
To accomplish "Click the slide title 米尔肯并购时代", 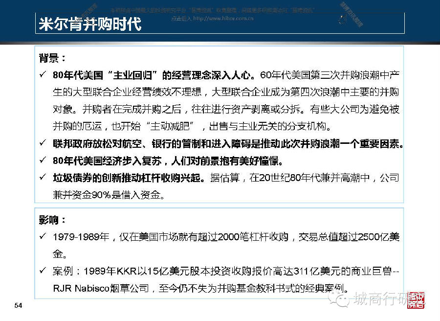I will [90, 23].
